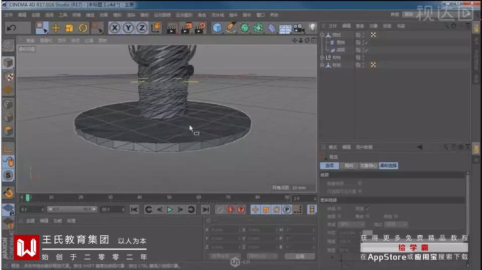Go to start of animation
Viewport: 482px width, 270px height.
134,210
